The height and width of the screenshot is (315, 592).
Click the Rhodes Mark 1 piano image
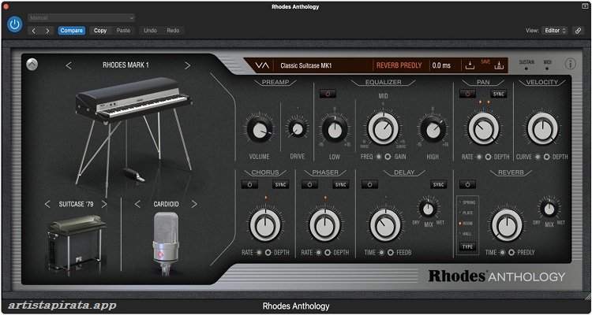(134, 128)
